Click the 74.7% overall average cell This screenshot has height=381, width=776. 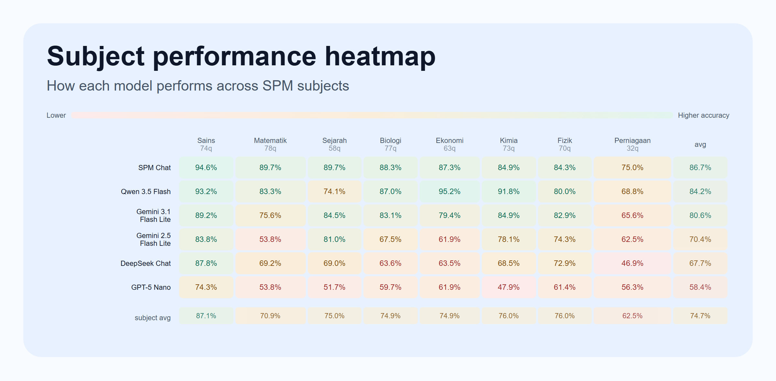[x=700, y=316]
